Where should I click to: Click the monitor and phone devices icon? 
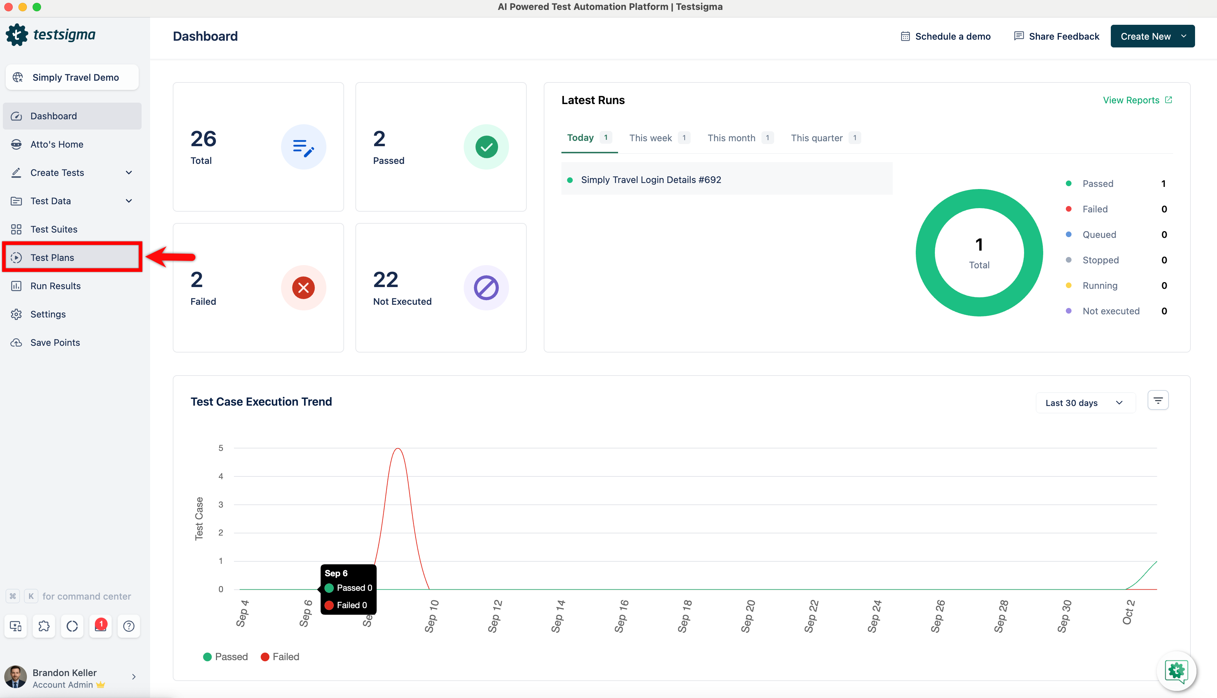point(15,625)
